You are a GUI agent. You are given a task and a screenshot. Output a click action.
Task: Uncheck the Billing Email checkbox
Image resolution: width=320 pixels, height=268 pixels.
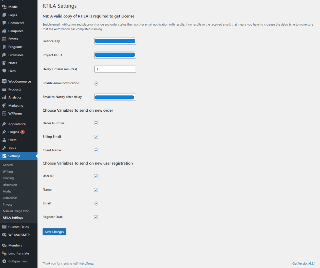click(x=96, y=137)
